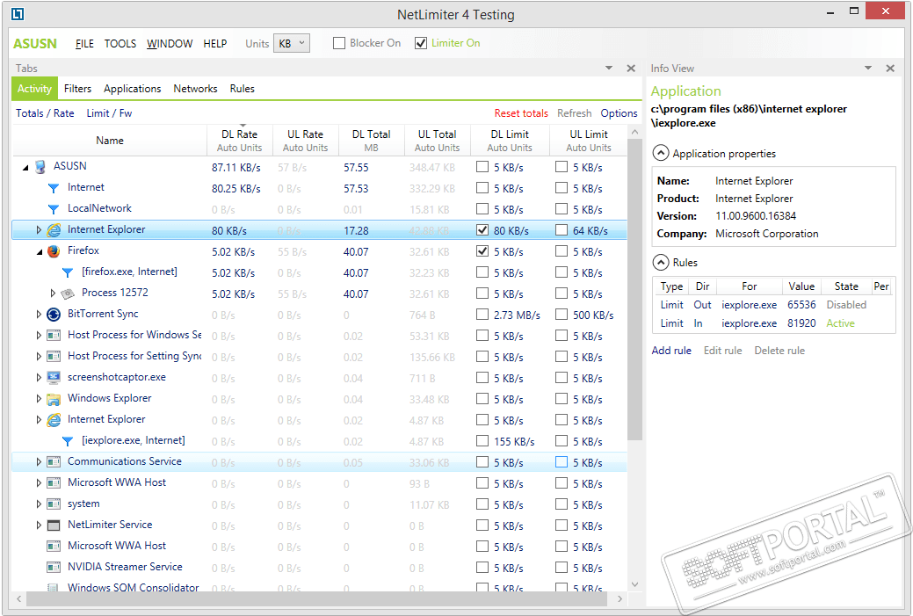
Task: Click the Communications Service icon
Action: tap(54, 461)
